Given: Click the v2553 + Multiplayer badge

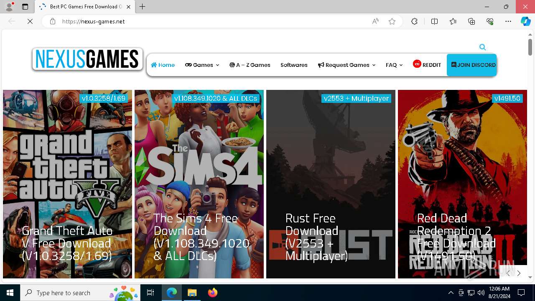Looking at the screenshot, I should point(356,98).
